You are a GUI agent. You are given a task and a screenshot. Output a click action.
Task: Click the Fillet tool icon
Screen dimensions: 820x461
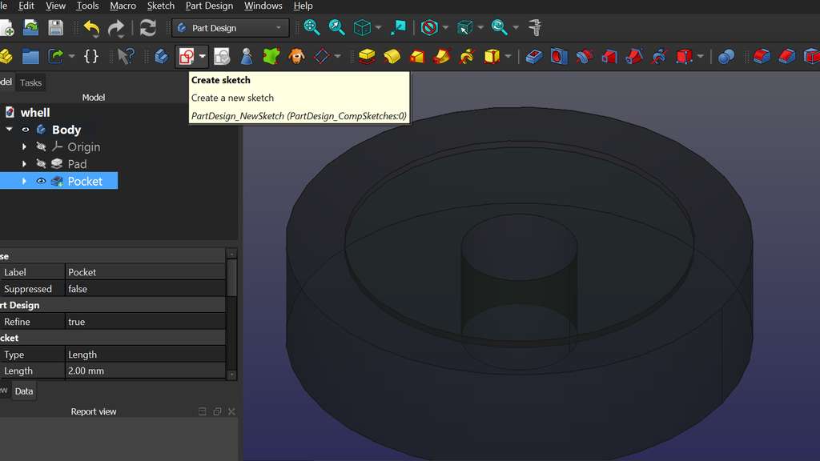[x=762, y=56]
